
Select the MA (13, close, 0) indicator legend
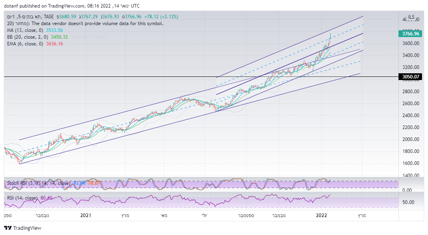[25, 30]
